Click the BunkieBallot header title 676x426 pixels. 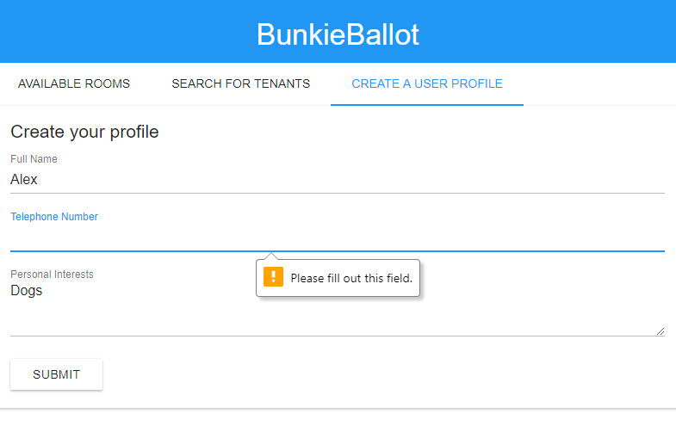338,34
